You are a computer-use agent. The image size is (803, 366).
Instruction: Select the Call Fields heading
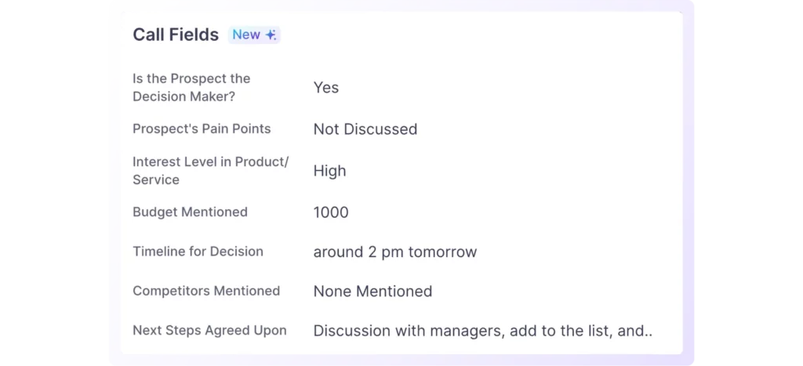click(176, 34)
